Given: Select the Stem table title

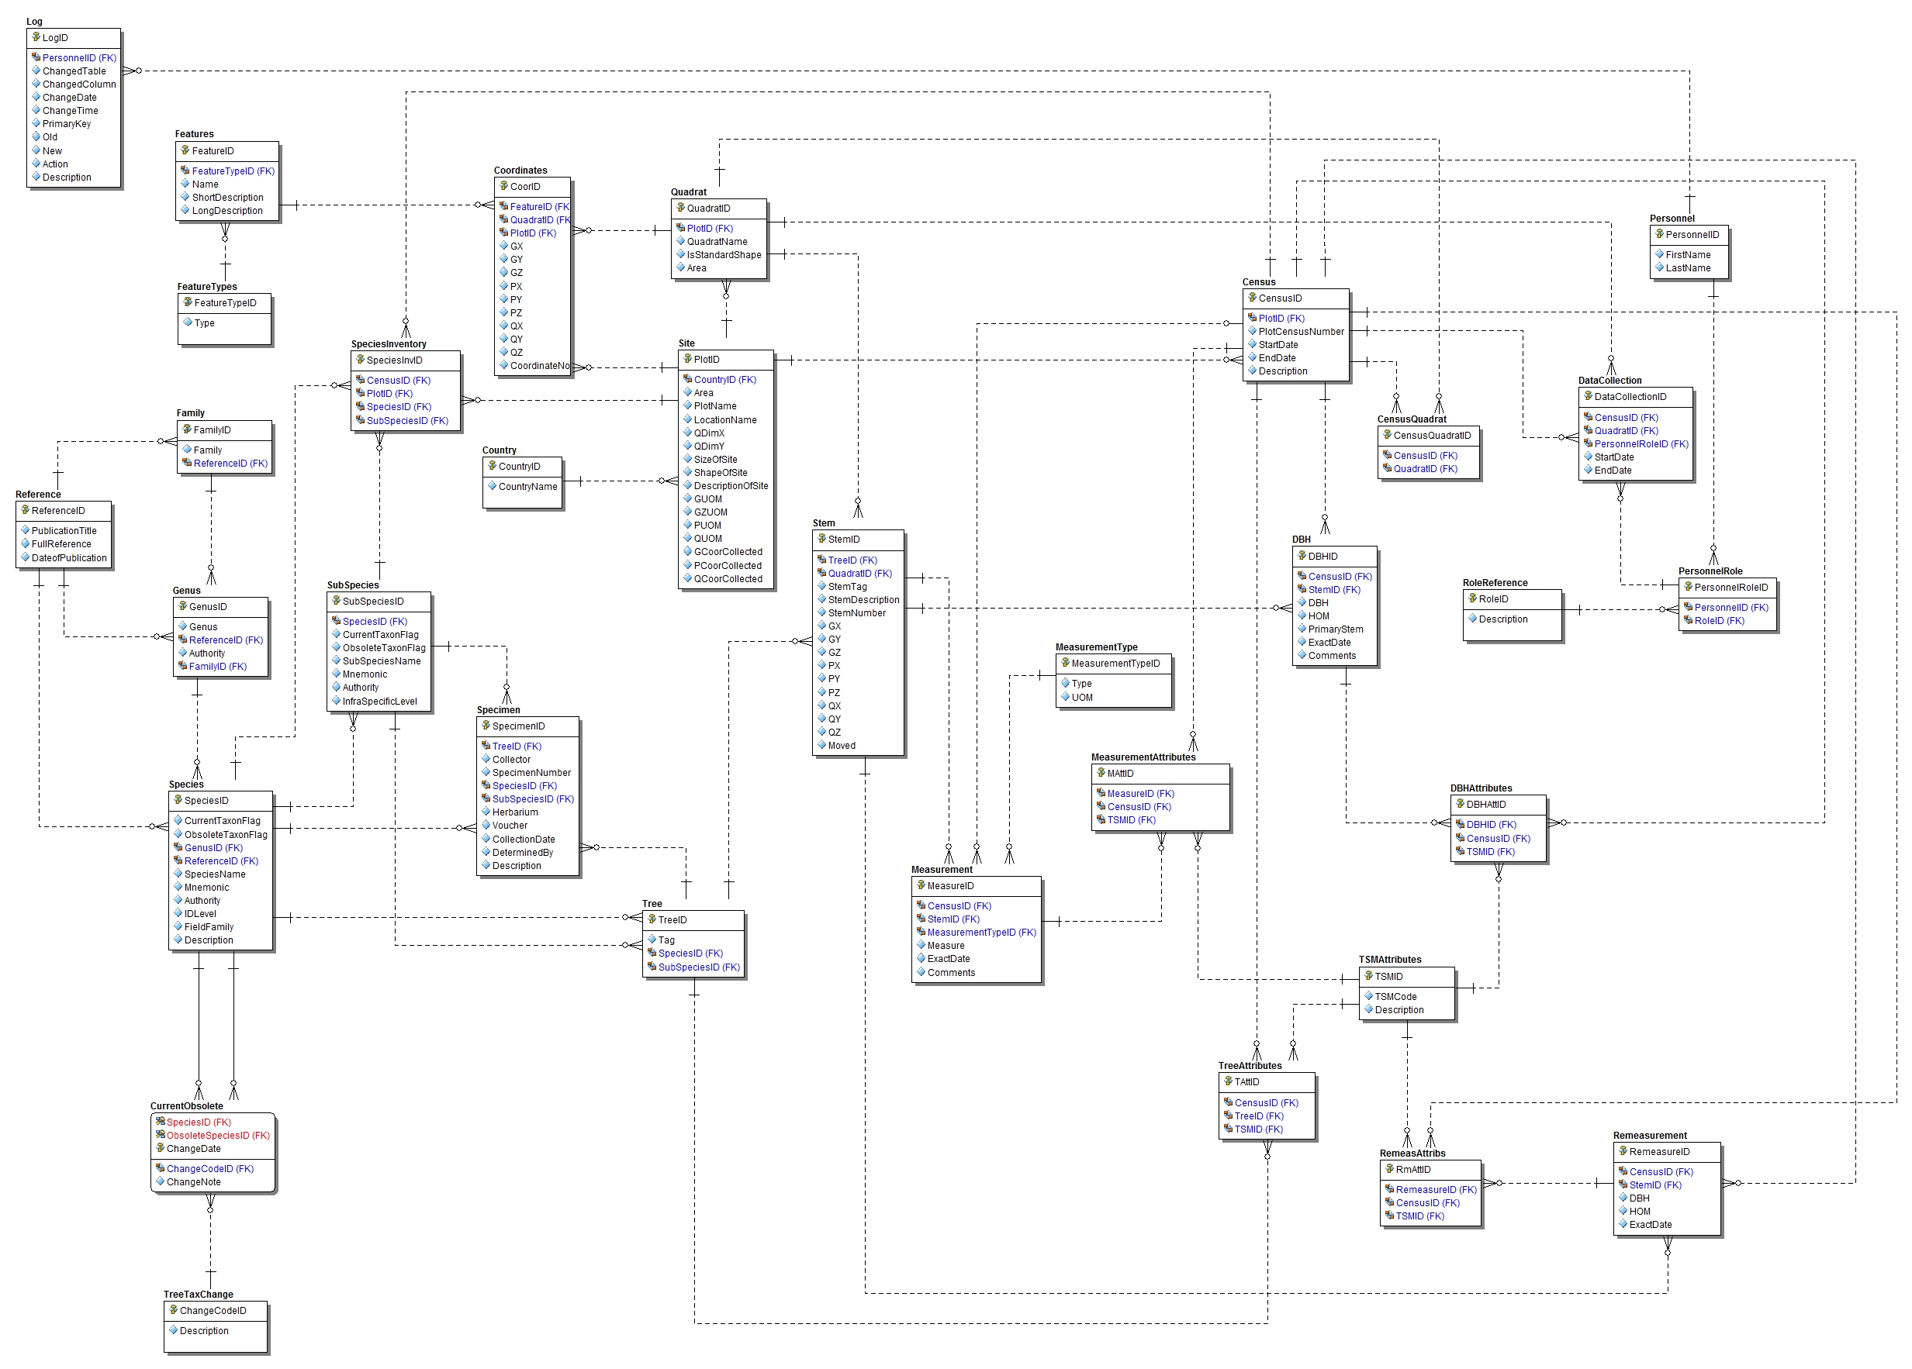Looking at the screenshot, I should (x=823, y=523).
